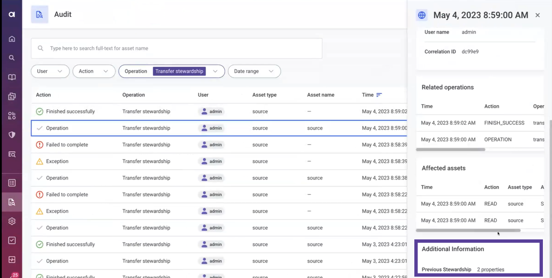Screen dimensions: 552x278
Task: Open the settings gear icon in sidebar
Action: pos(12,221)
